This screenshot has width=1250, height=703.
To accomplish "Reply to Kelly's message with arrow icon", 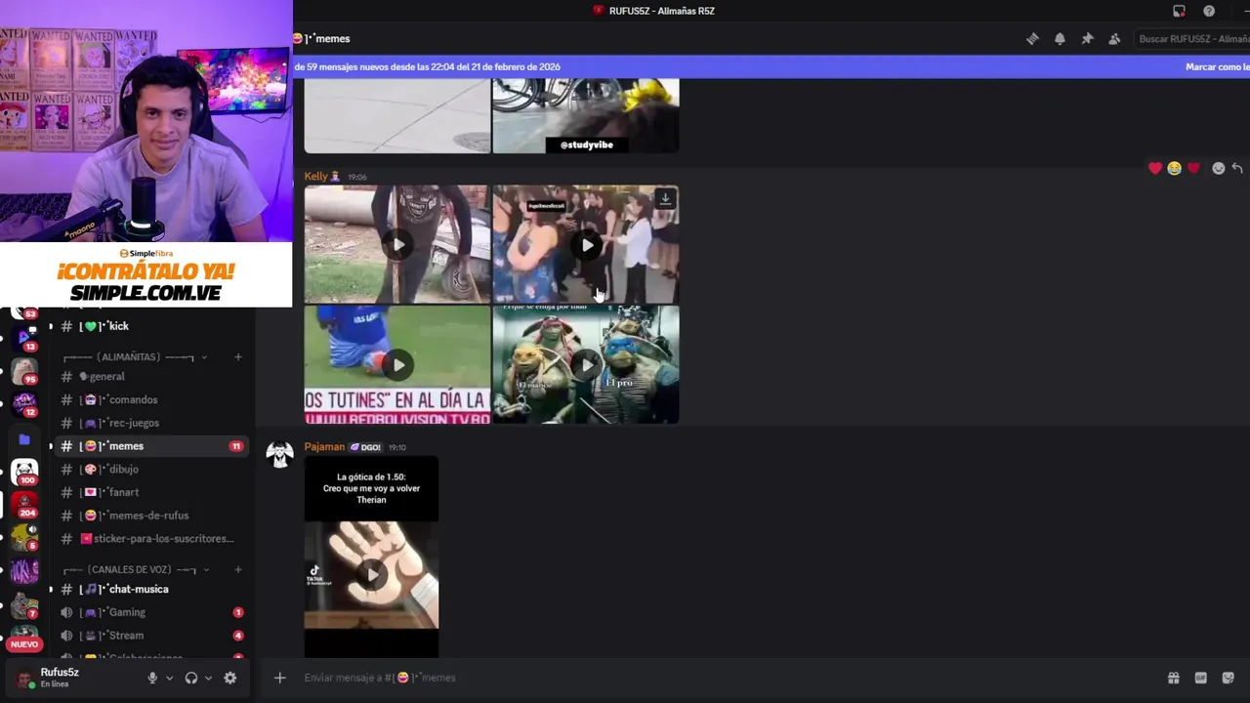I will click(1237, 168).
